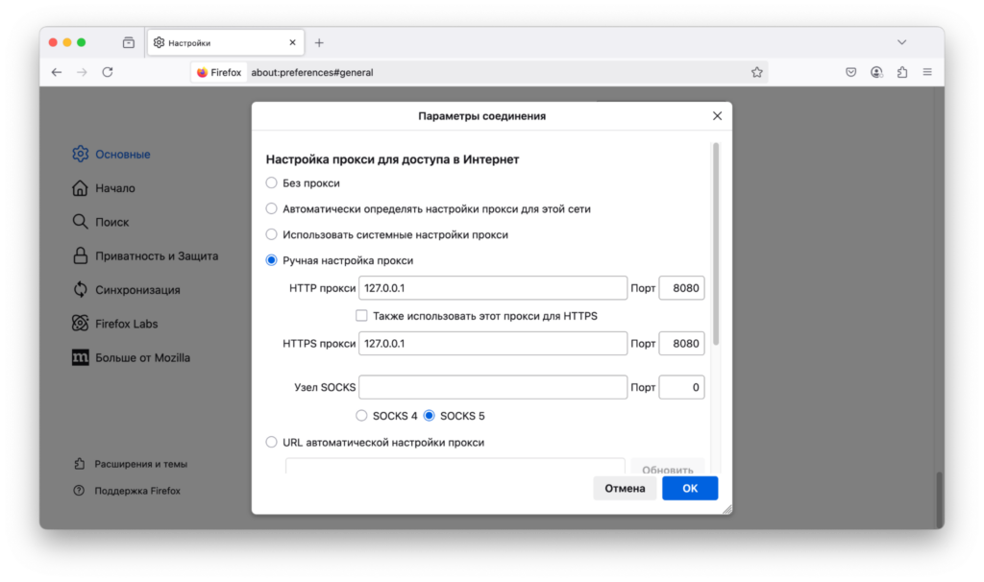Confirm proxy settings with OK
Image resolution: width=984 pixels, height=582 pixels.
tap(689, 488)
